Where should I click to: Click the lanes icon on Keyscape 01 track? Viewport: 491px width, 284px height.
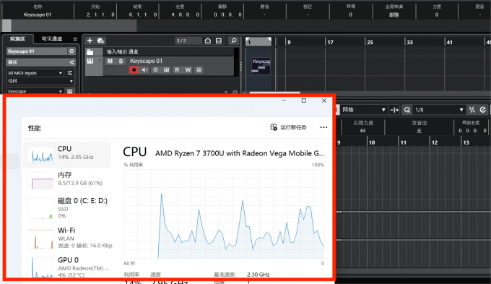[x=199, y=70]
